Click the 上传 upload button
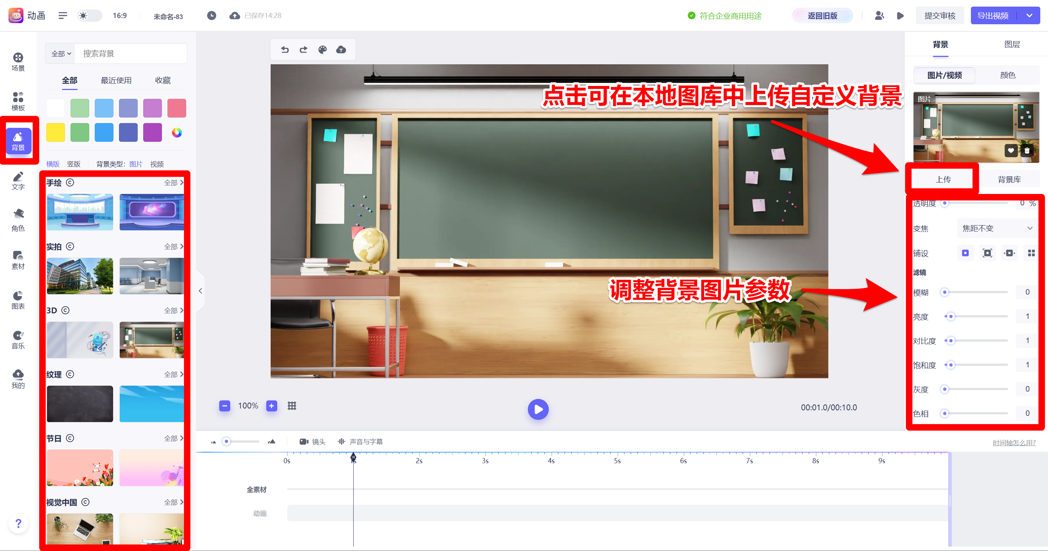 coord(943,180)
